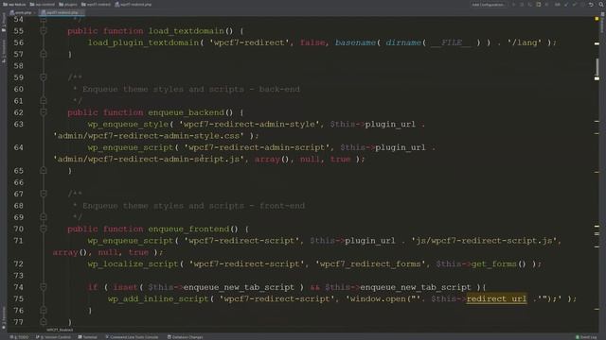This screenshot has height=340, width=606.
Task: Click fold end marker at line 57
Action: point(44,54)
